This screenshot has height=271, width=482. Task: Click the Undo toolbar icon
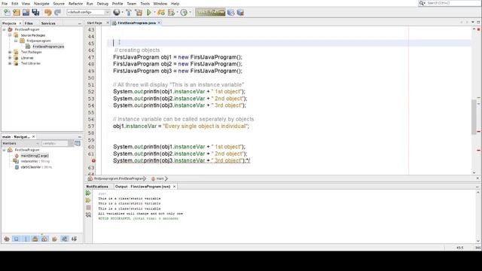(x=48, y=12)
